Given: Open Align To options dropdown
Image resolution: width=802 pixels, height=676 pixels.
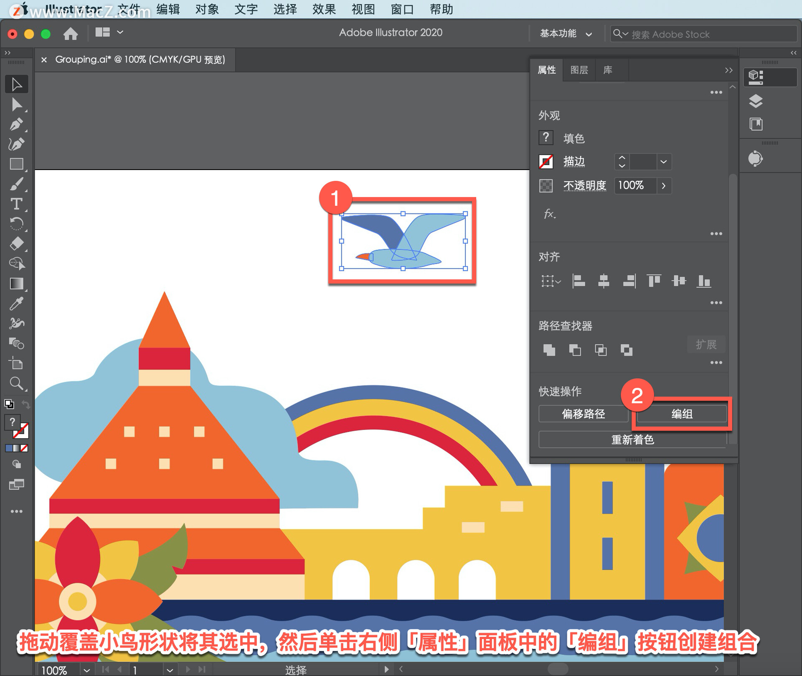Looking at the screenshot, I should click(551, 281).
